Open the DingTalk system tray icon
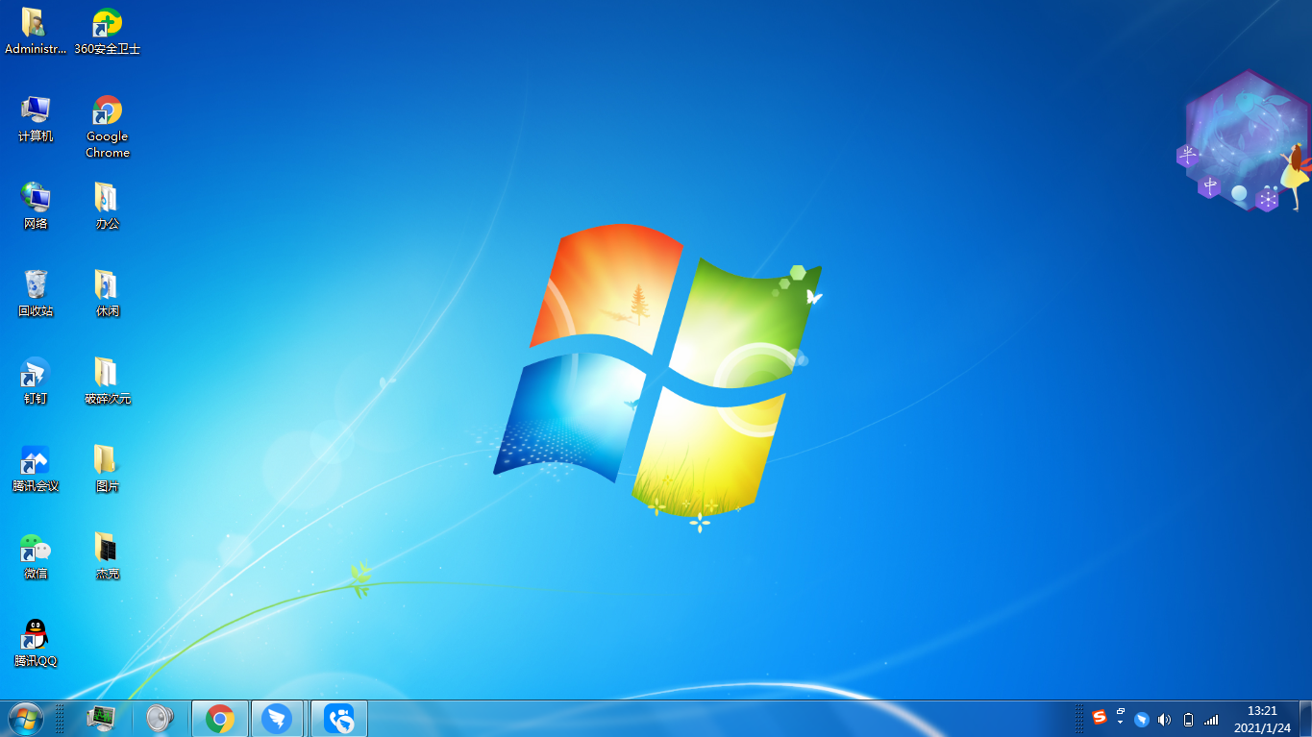Image resolution: width=1312 pixels, height=737 pixels. (1142, 719)
